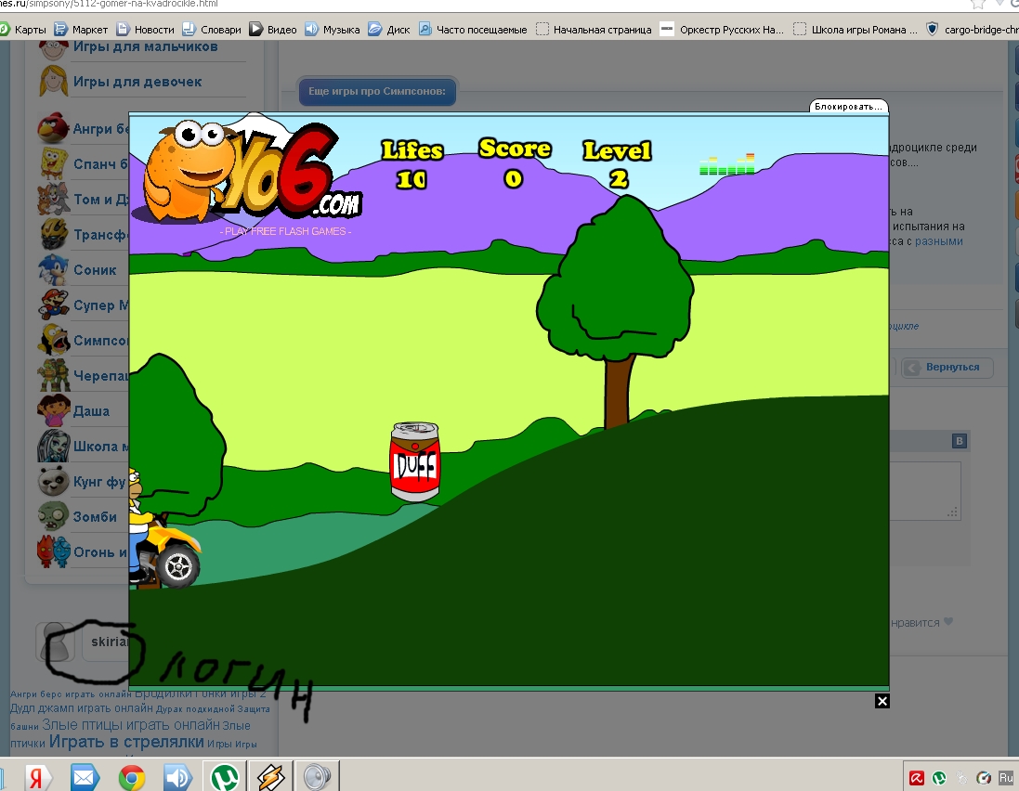1019x791 pixels.
Task: Click the Вернуться button
Action: pyautogui.click(x=947, y=368)
